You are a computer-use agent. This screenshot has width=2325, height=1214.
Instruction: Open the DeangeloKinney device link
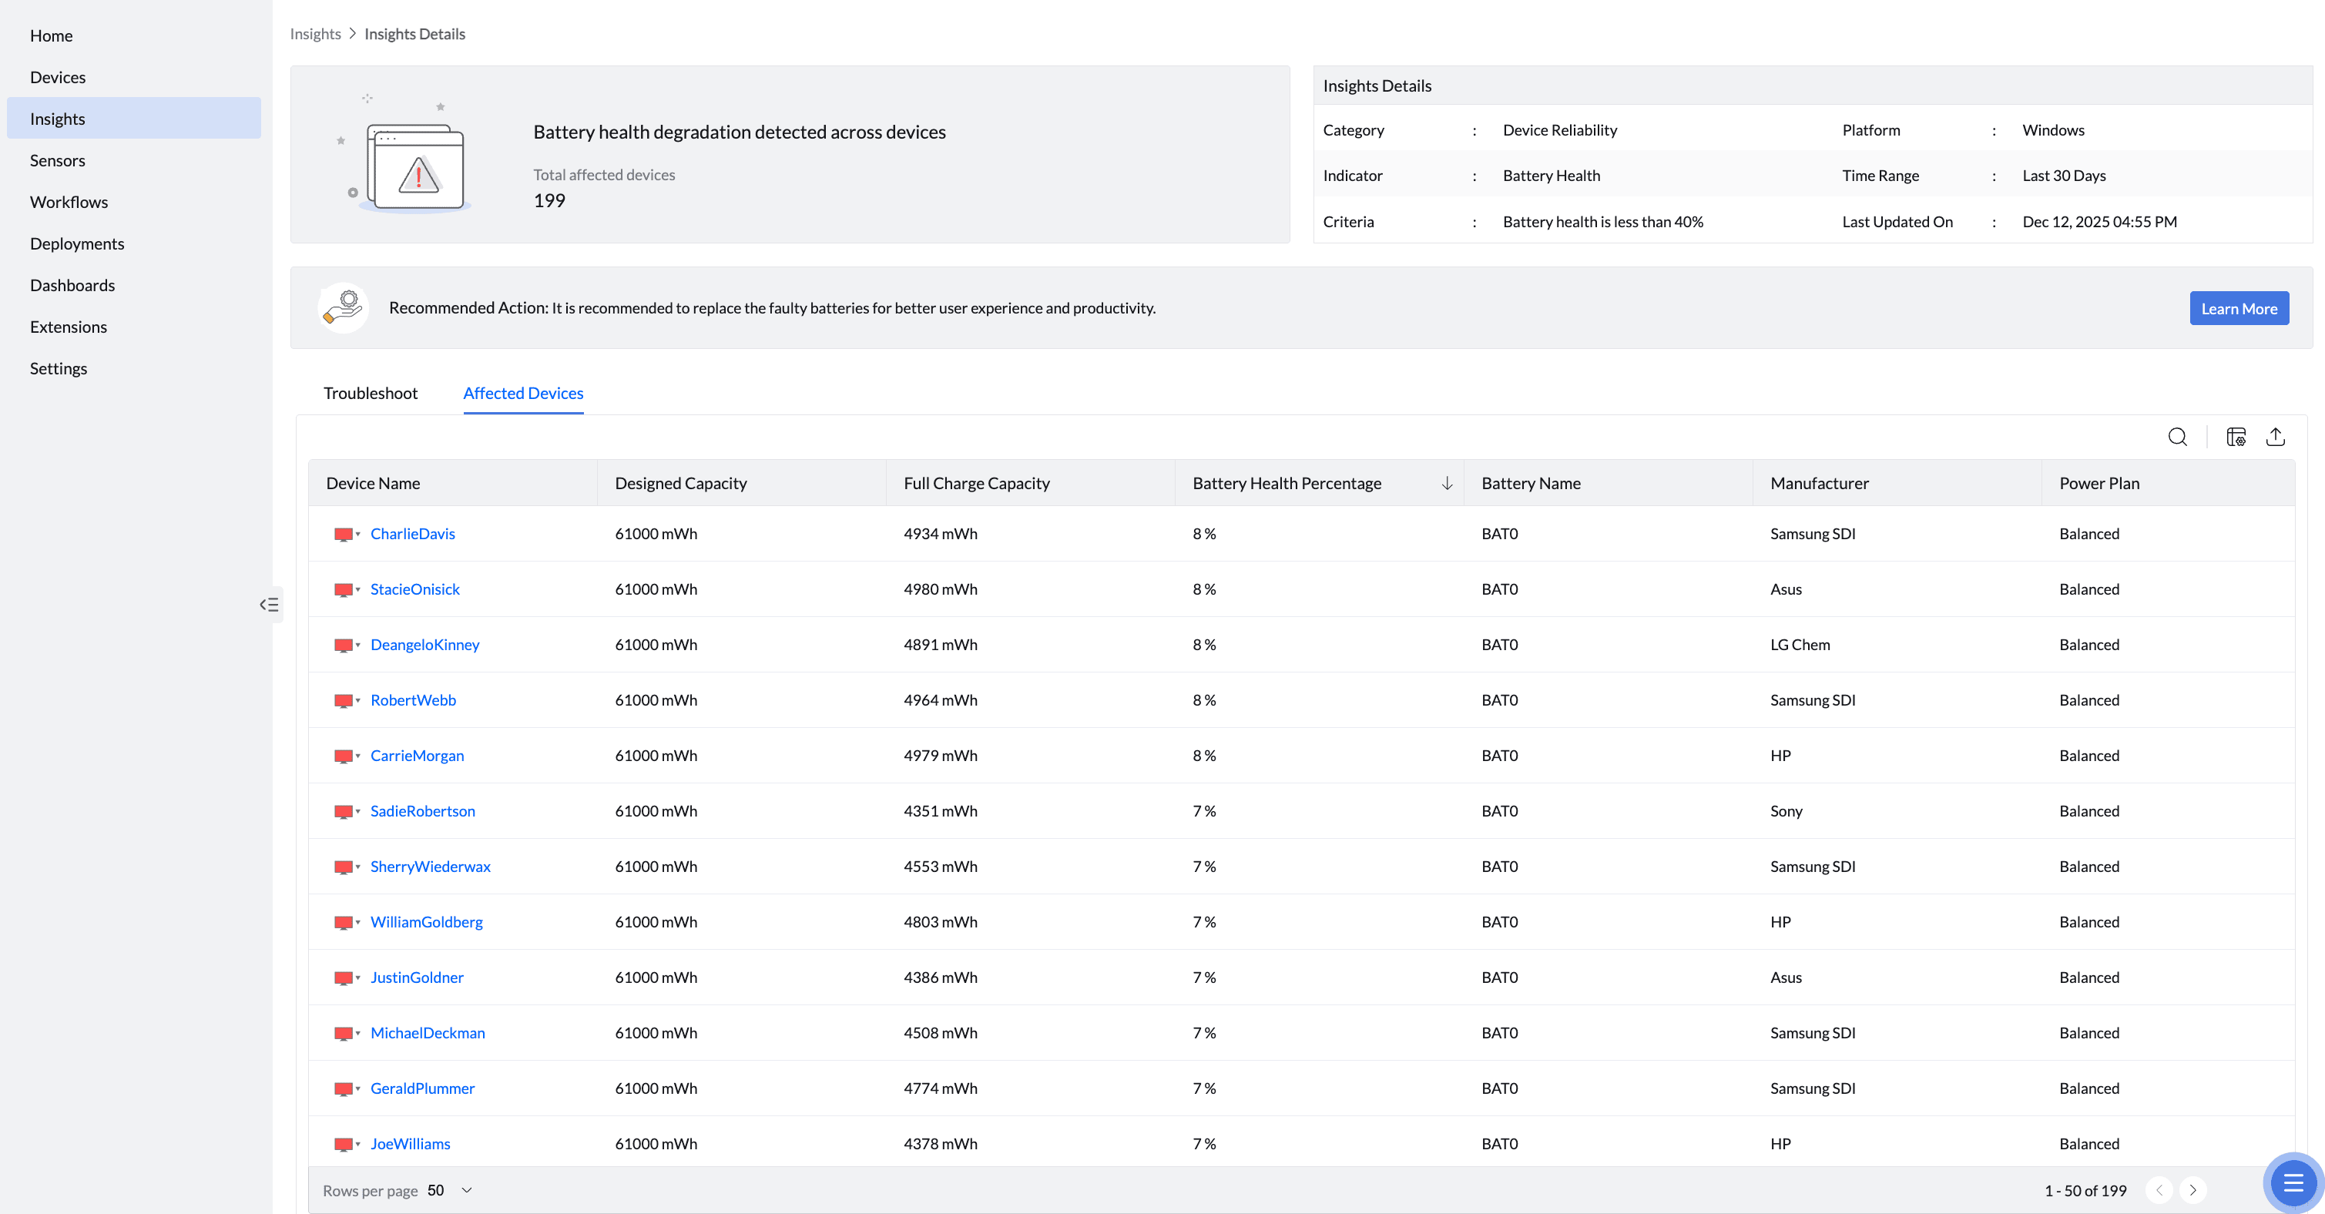pyautogui.click(x=424, y=645)
